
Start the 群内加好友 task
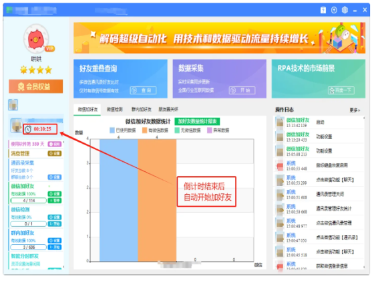pyautogui.click(x=55, y=247)
